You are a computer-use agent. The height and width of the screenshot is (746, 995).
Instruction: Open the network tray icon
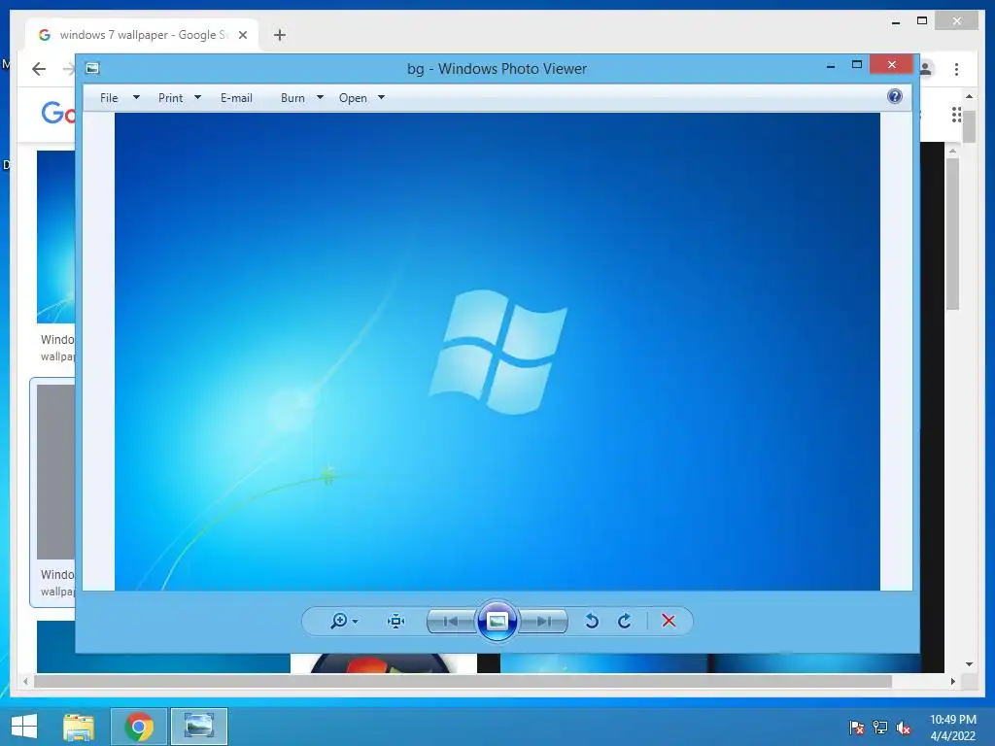coord(880,728)
